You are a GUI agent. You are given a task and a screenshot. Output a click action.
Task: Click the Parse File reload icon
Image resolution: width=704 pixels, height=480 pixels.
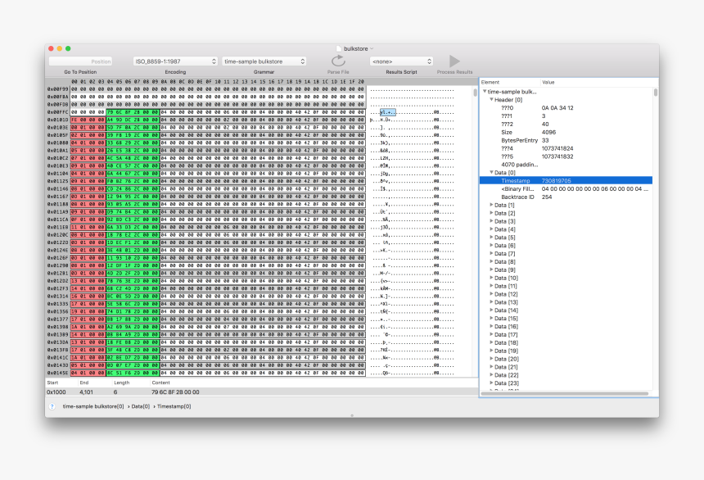click(338, 61)
